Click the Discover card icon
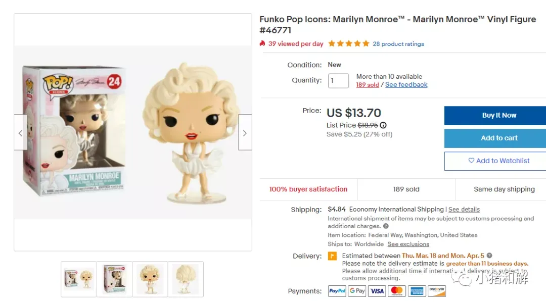546x302 pixels. (x=437, y=291)
